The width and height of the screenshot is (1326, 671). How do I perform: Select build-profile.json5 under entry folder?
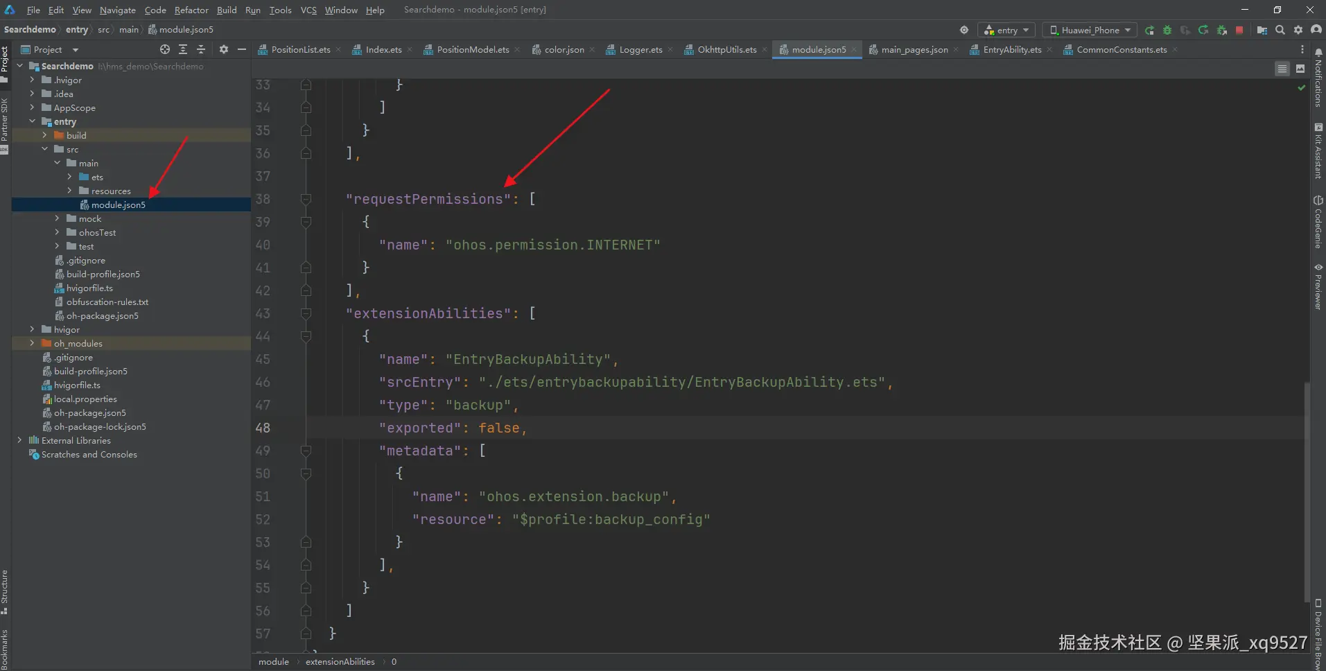tap(103, 274)
